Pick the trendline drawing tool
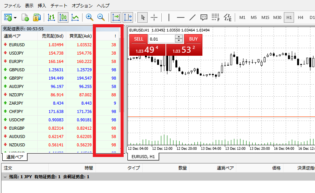 tap(192, 17)
